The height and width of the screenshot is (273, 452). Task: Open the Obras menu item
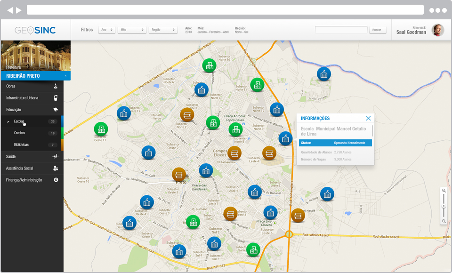[32, 86]
